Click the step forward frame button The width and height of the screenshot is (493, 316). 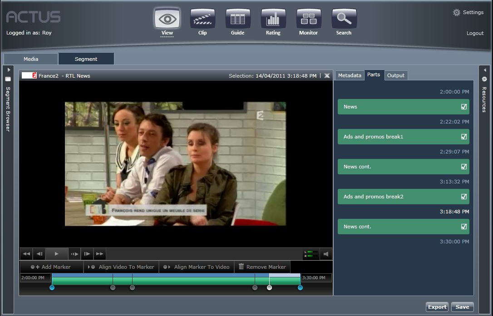click(87, 254)
